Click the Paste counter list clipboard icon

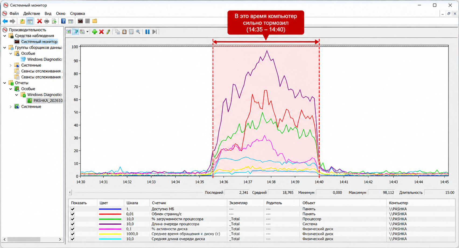[124, 32]
